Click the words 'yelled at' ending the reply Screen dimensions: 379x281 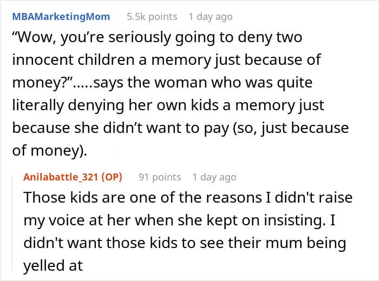[x=53, y=265]
